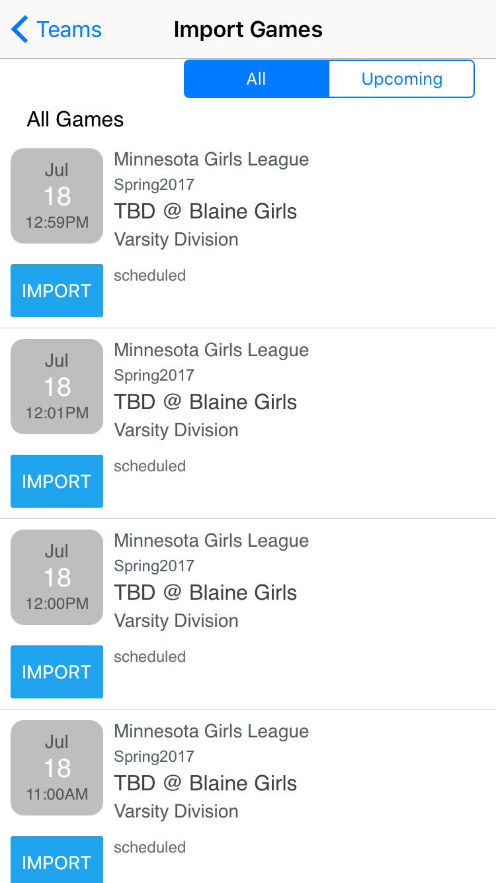
Task: Import the 12:01PM game
Action: tap(57, 481)
